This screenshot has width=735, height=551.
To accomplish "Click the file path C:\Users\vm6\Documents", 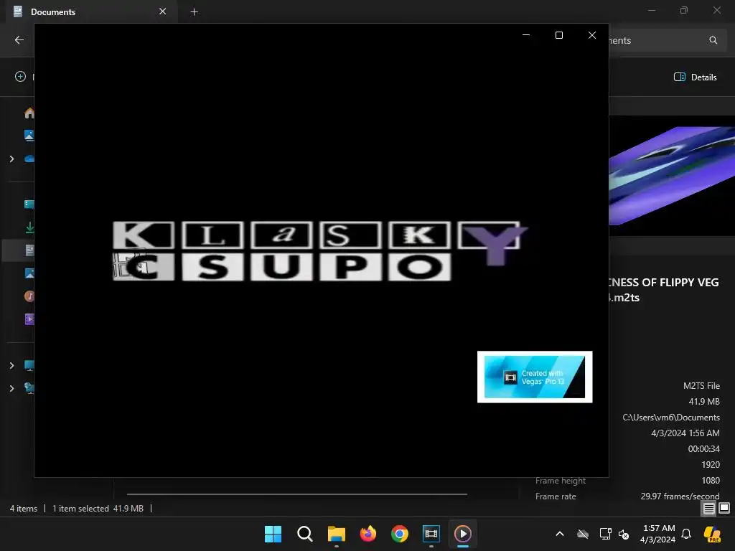I will point(671,417).
